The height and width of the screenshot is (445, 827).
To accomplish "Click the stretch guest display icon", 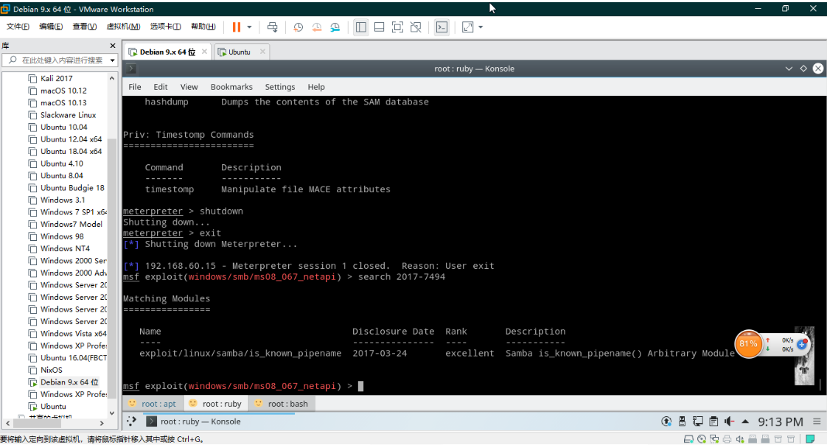I will click(x=468, y=27).
